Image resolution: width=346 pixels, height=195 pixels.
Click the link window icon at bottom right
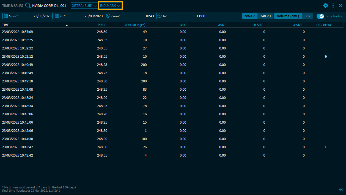341,189
